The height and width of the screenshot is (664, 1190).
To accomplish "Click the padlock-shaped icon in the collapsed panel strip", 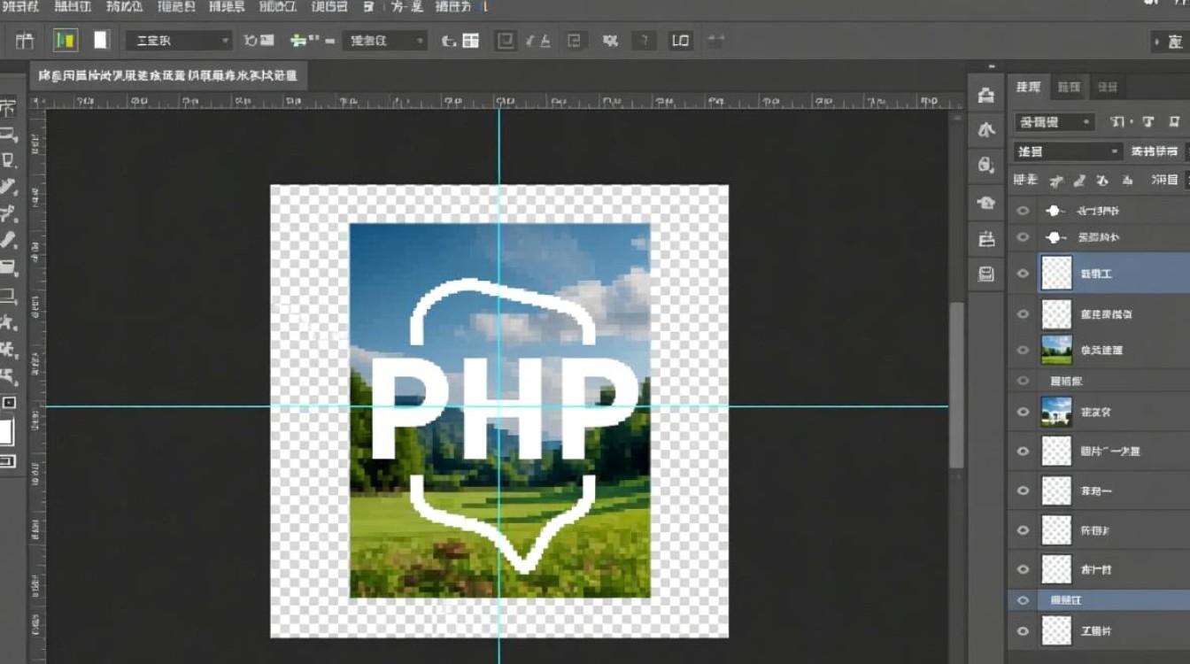I will 985,166.
